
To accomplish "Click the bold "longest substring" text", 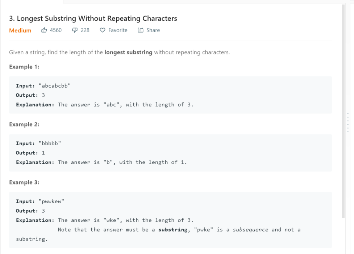I will click(x=128, y=52).
